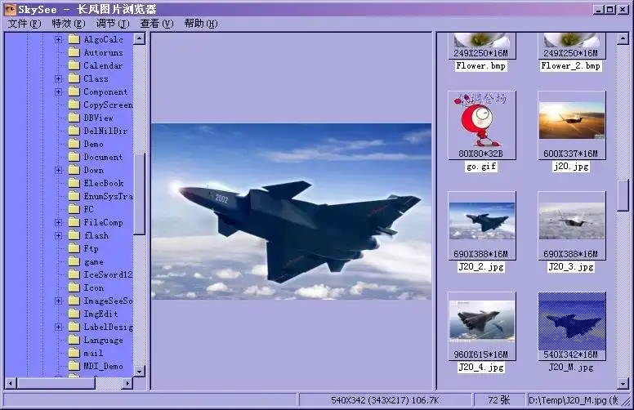Select the highlighted J20_M.jpg thumbnail
The height and width of the screenshot is (410, 634).
[x=572, y=326]
